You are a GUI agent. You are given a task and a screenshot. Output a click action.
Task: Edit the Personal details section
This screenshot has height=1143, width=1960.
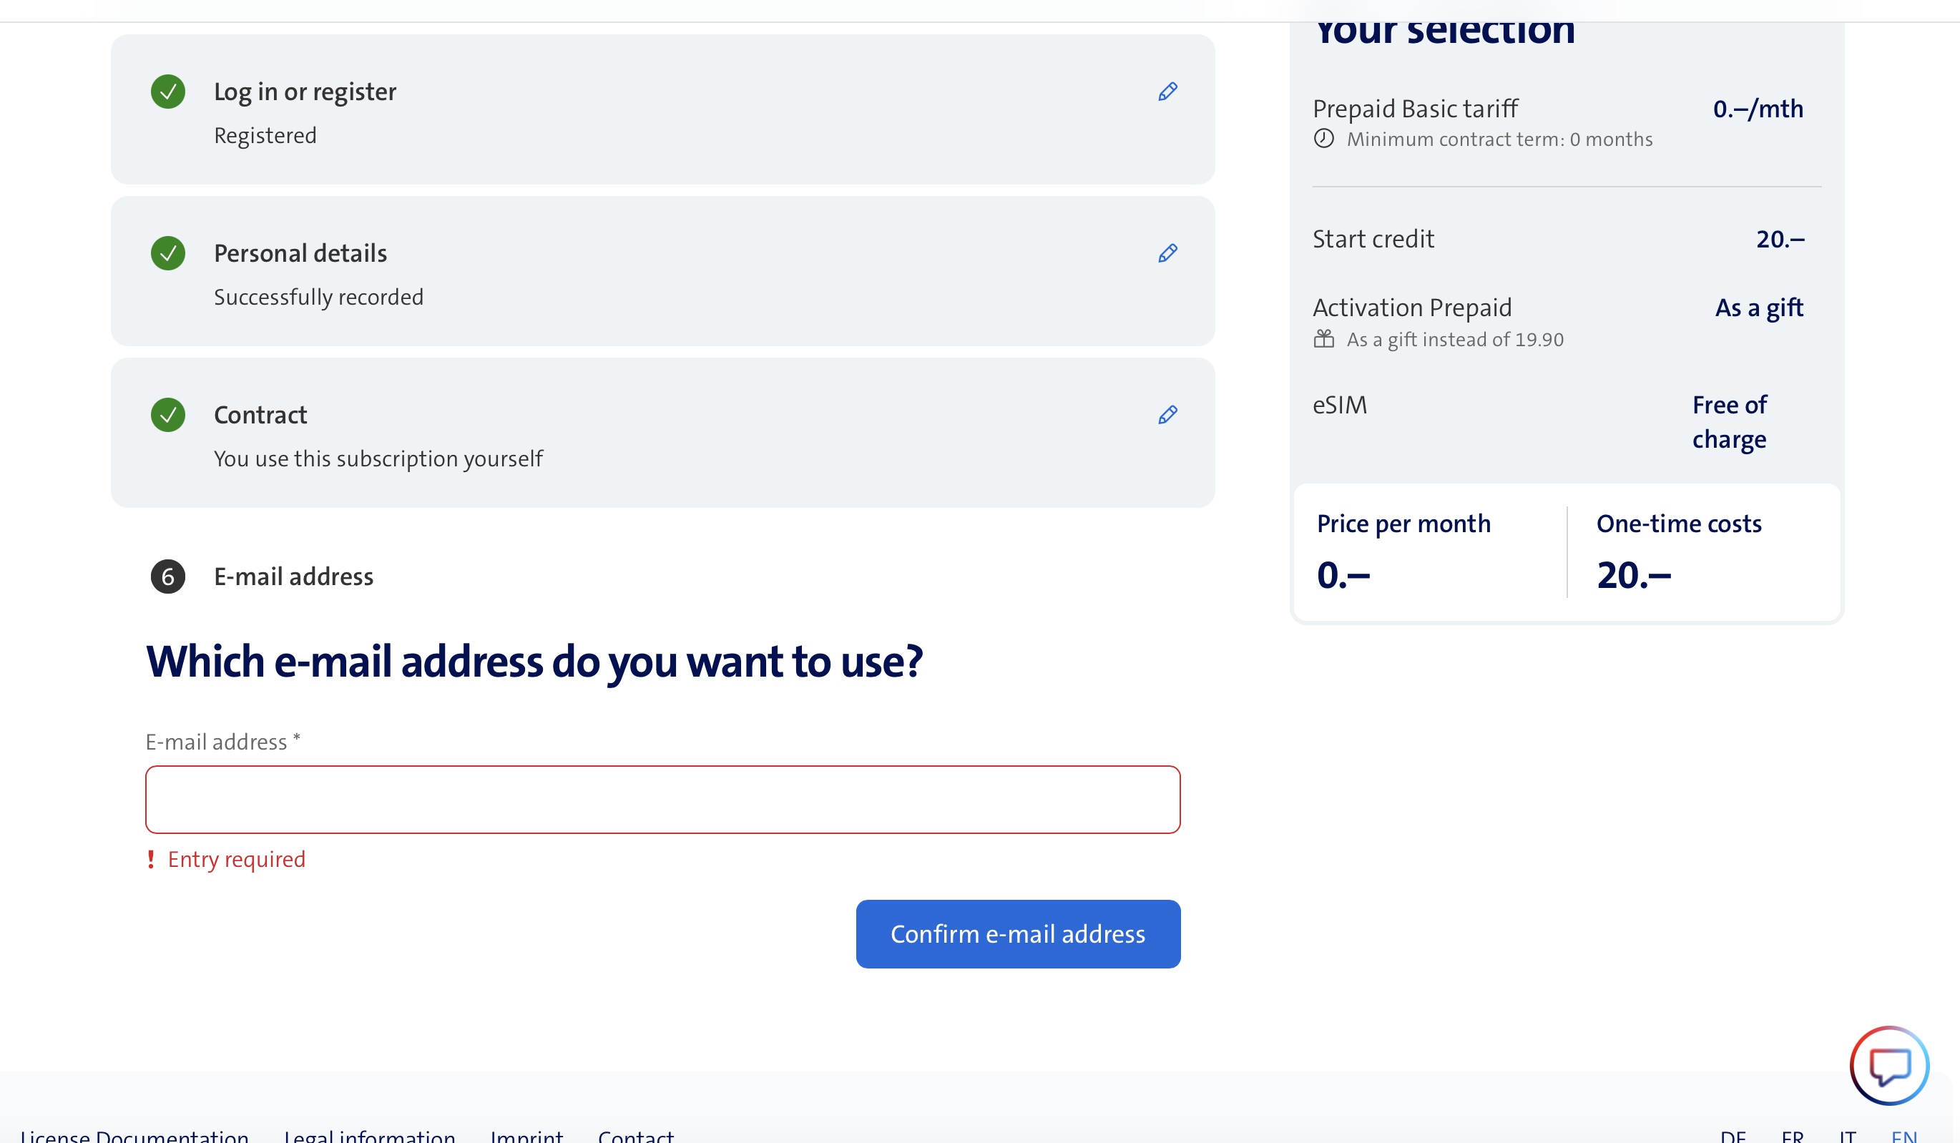(x=1167, y=252)
